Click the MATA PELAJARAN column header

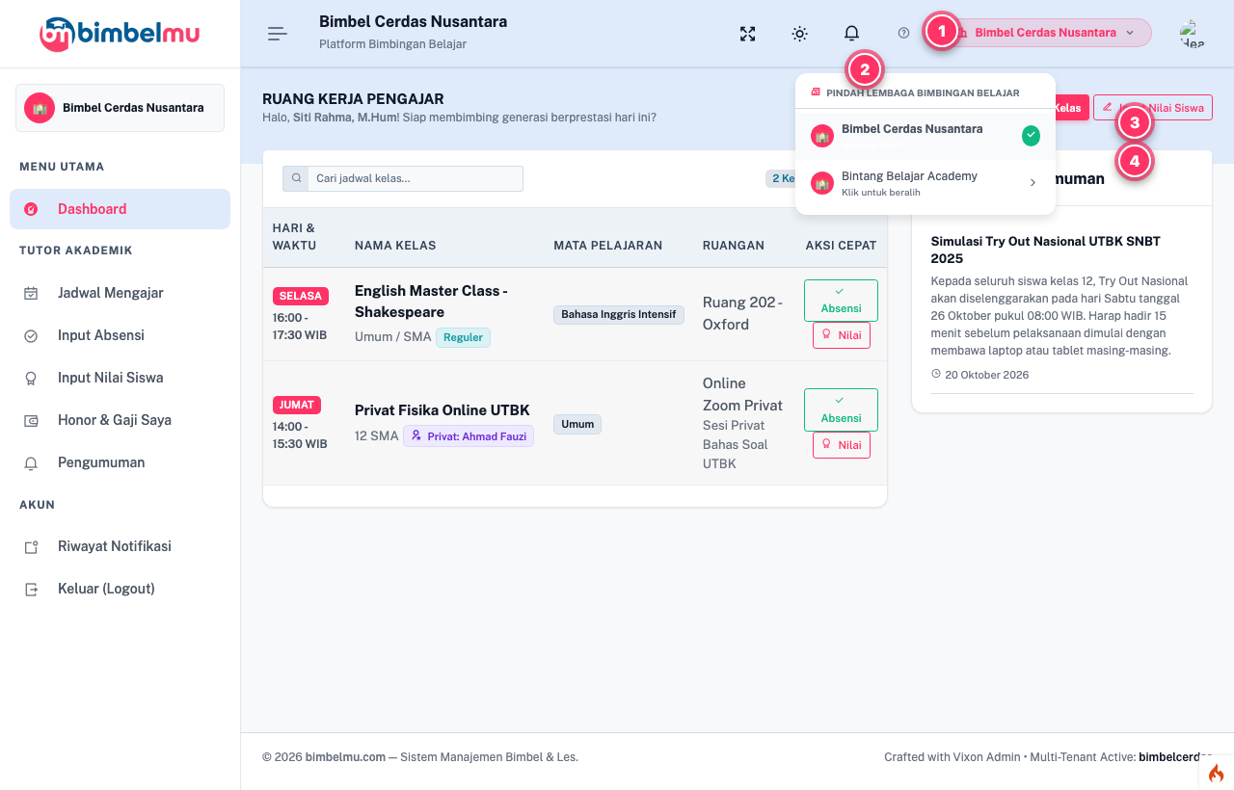[607, 246]
